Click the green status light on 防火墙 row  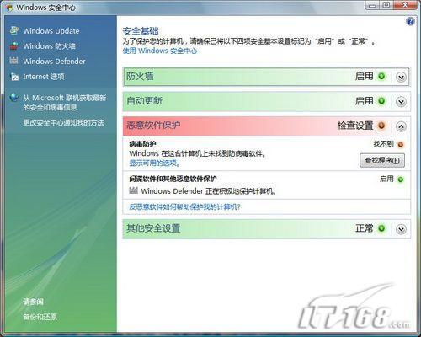click(x=381, y=76)
